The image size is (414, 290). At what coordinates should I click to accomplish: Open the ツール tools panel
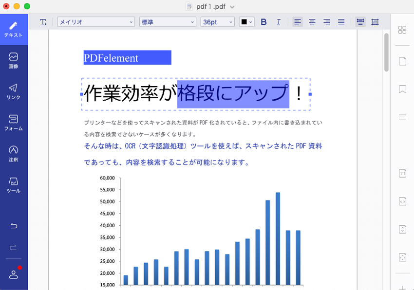pyautogui.click(x=14, y=185)
